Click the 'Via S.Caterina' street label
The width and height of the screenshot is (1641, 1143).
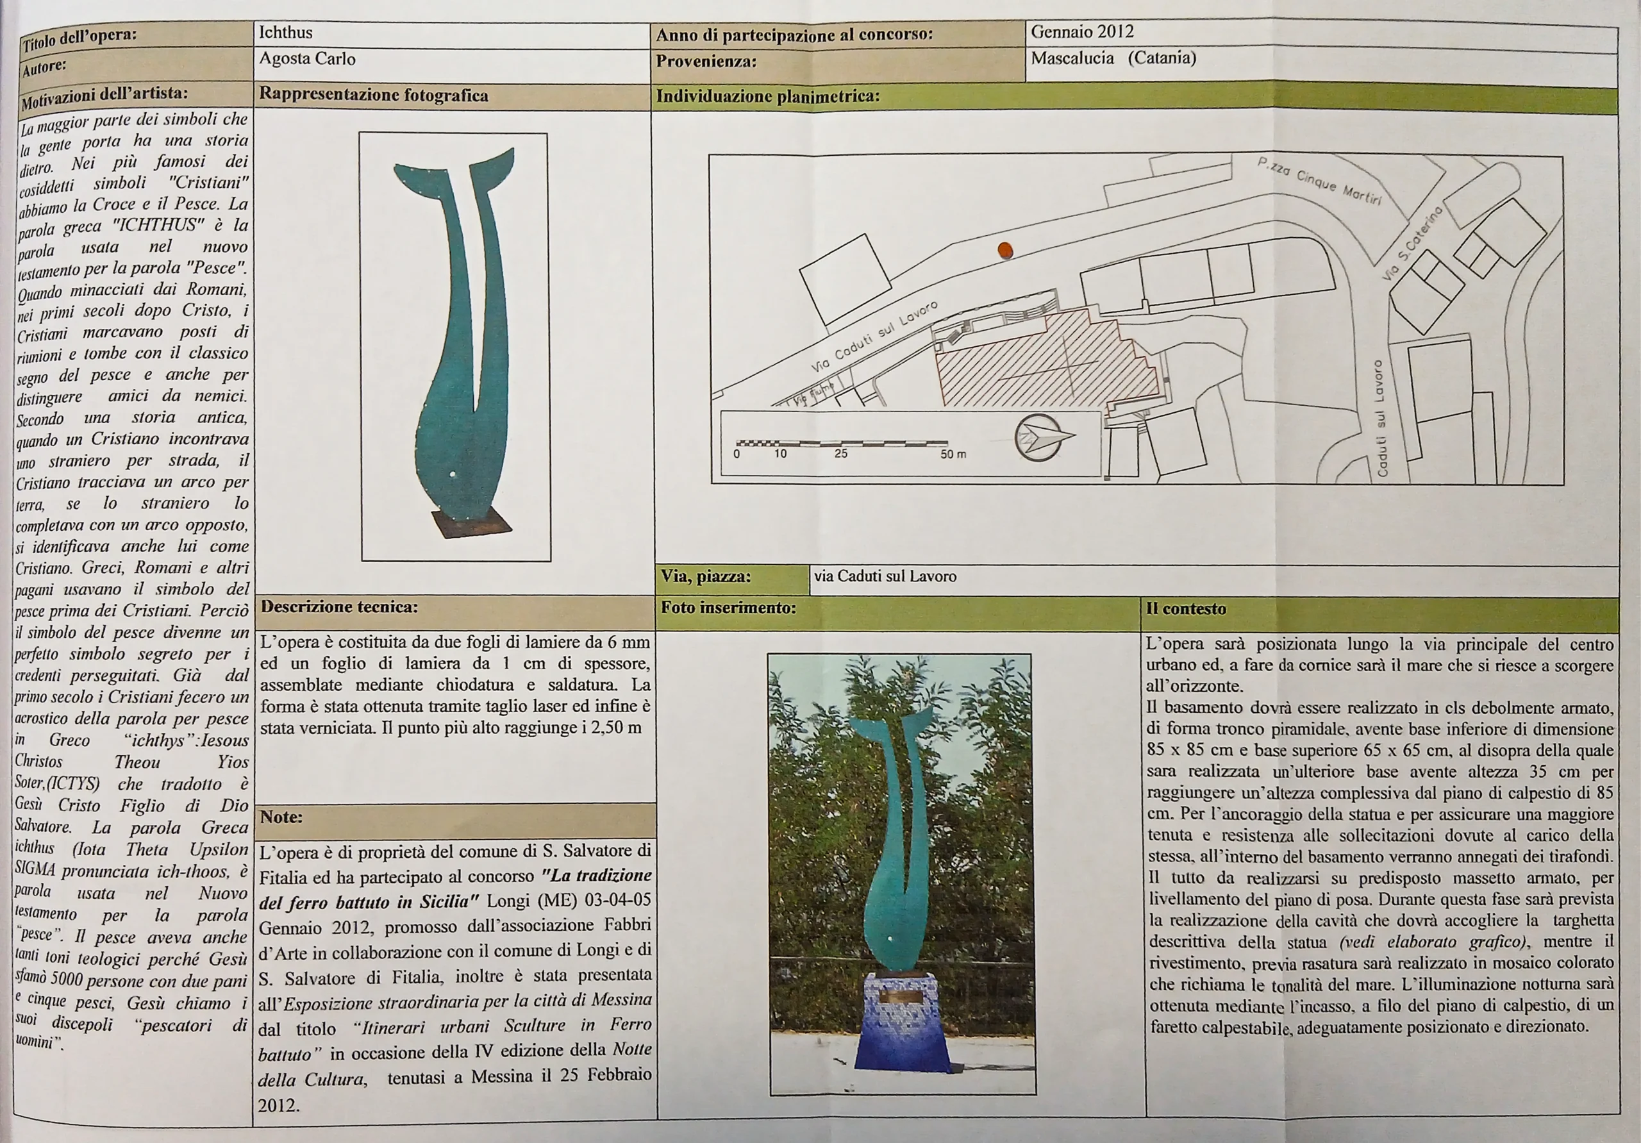point(1413,243)
